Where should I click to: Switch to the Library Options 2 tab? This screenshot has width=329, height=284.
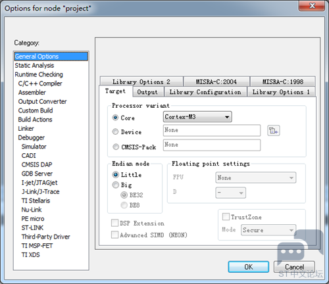[x=141, y=82]
